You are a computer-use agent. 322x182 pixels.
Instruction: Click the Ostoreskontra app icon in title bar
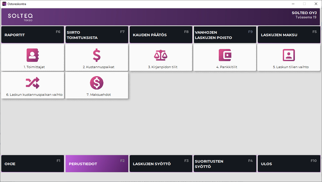pos(4,4)
